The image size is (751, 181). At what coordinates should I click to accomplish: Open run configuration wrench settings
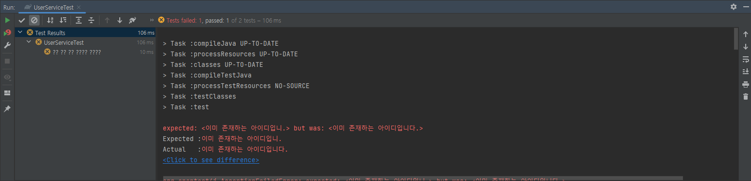(7, 45)
